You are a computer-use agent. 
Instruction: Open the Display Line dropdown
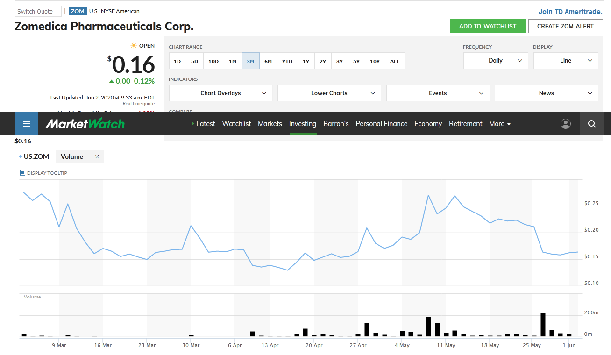click(566, 61)
